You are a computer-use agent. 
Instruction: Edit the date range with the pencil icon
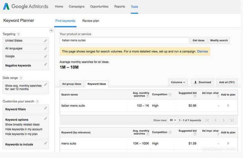46,84
